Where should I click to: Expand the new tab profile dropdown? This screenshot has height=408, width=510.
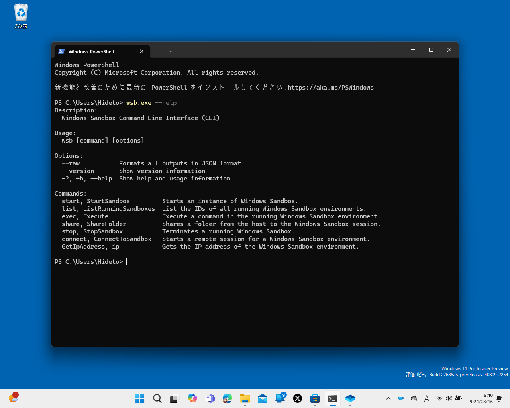click(x=171, y=51)
